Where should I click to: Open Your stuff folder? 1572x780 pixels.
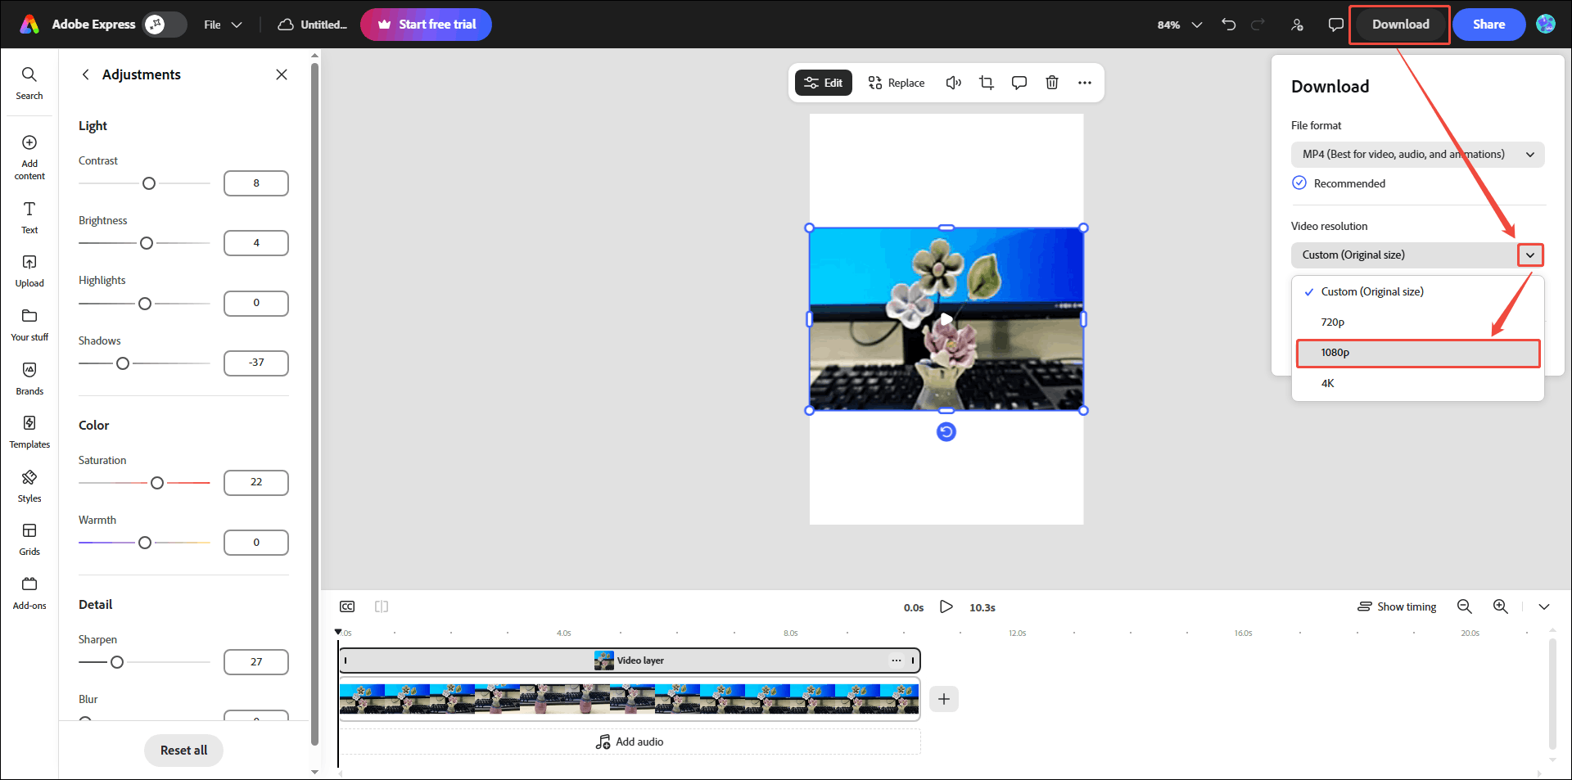[29, 325]
